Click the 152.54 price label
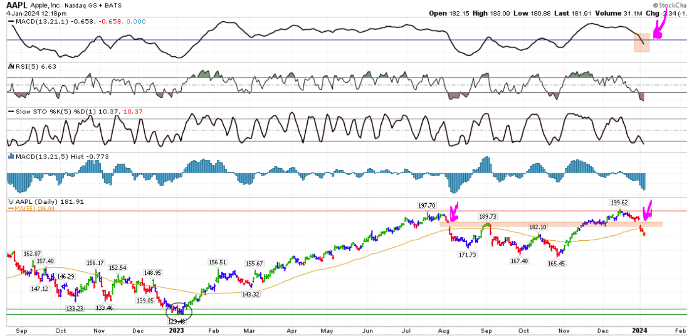 118,268
